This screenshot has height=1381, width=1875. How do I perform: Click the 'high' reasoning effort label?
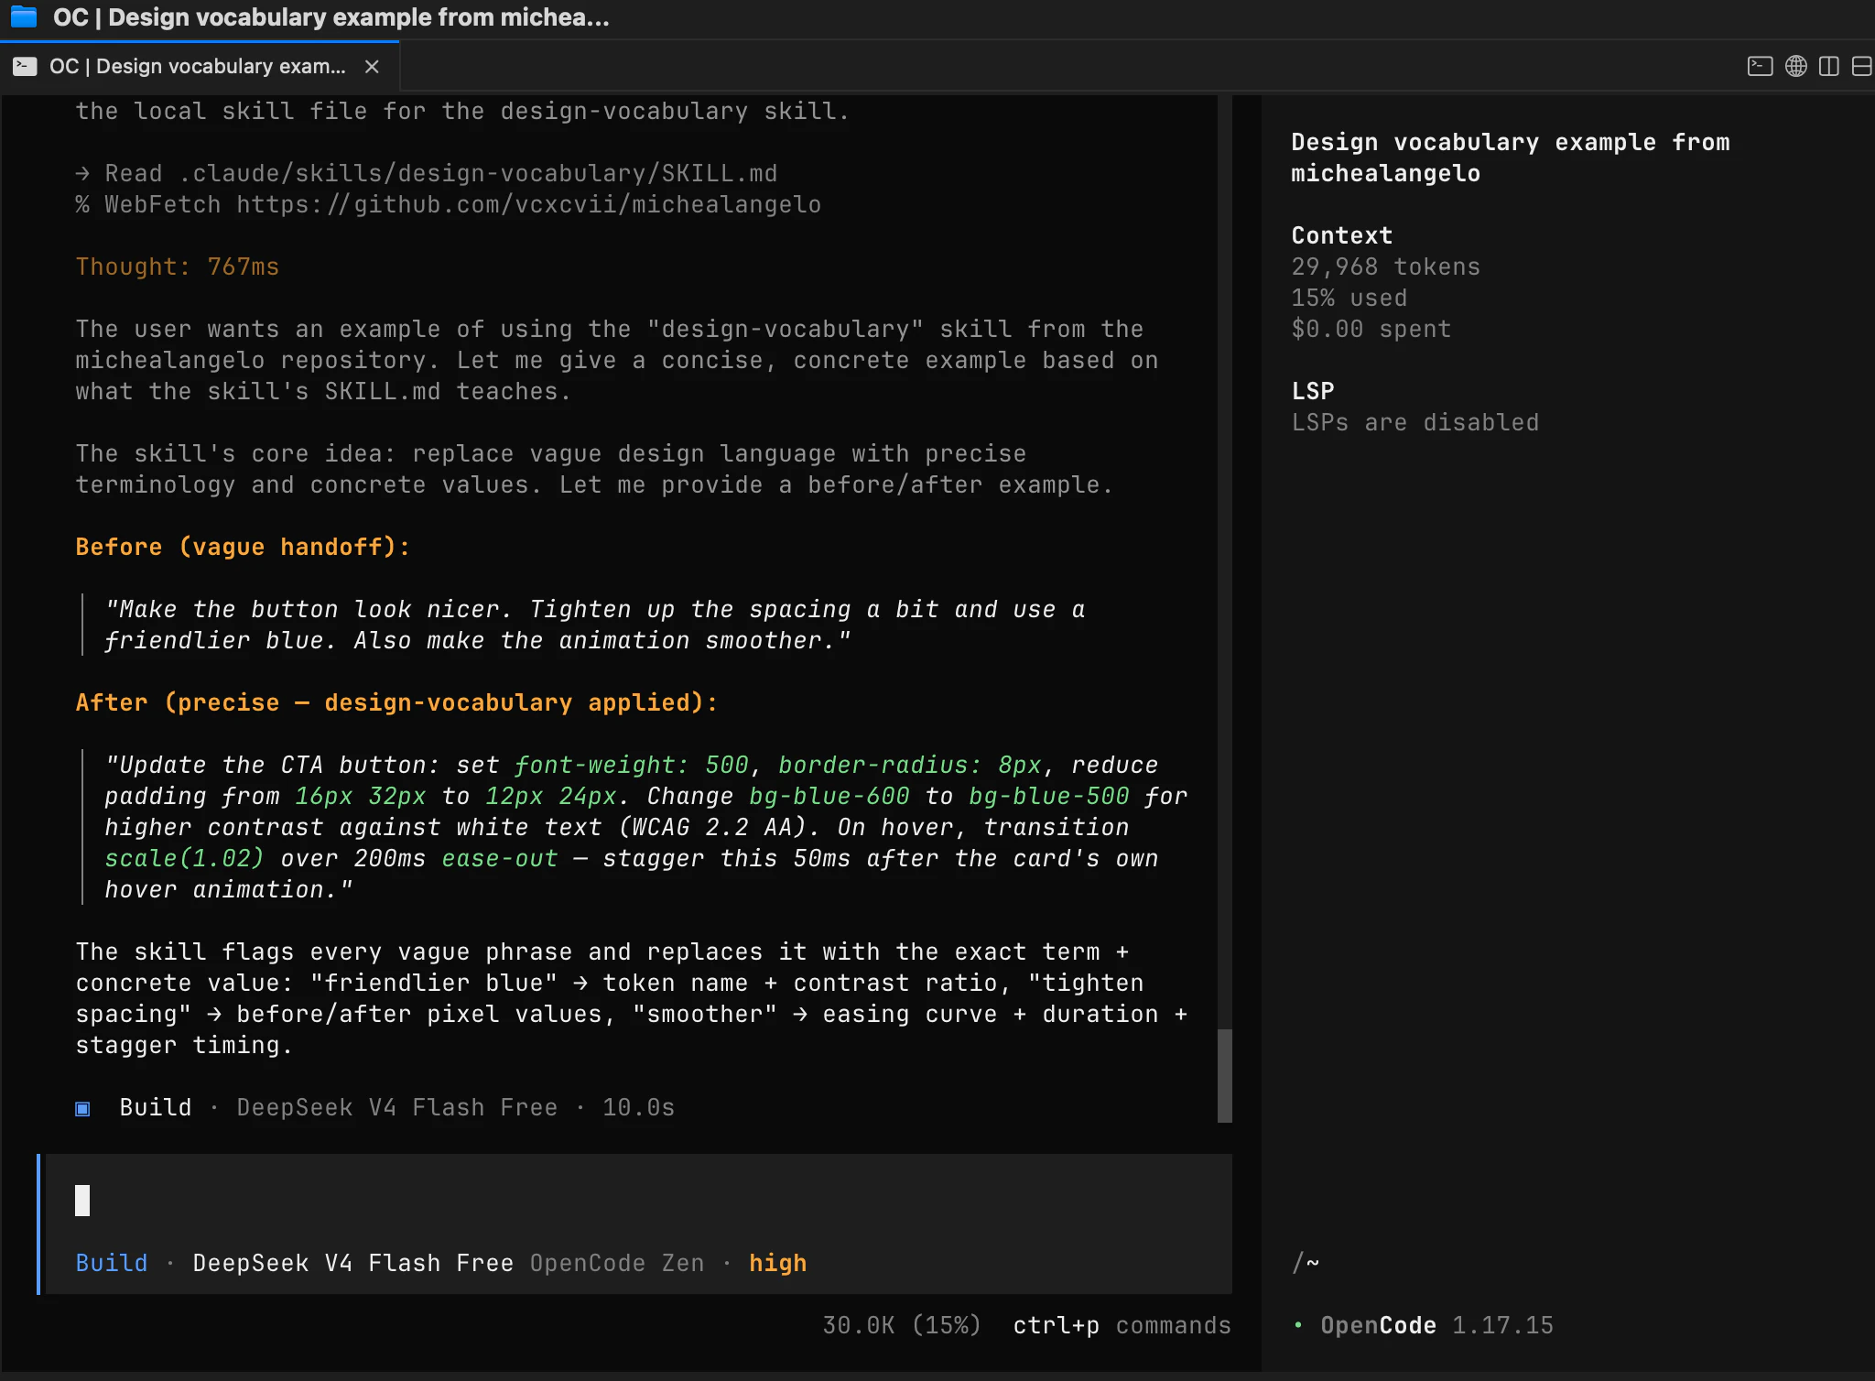tap(778, 1263)
